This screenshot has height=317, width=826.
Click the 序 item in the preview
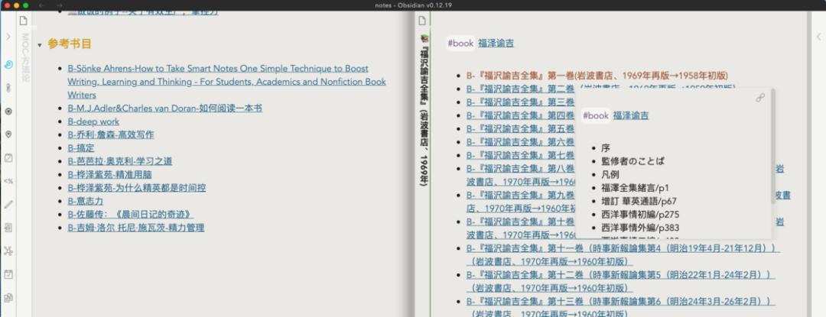[x=605, y=148]
